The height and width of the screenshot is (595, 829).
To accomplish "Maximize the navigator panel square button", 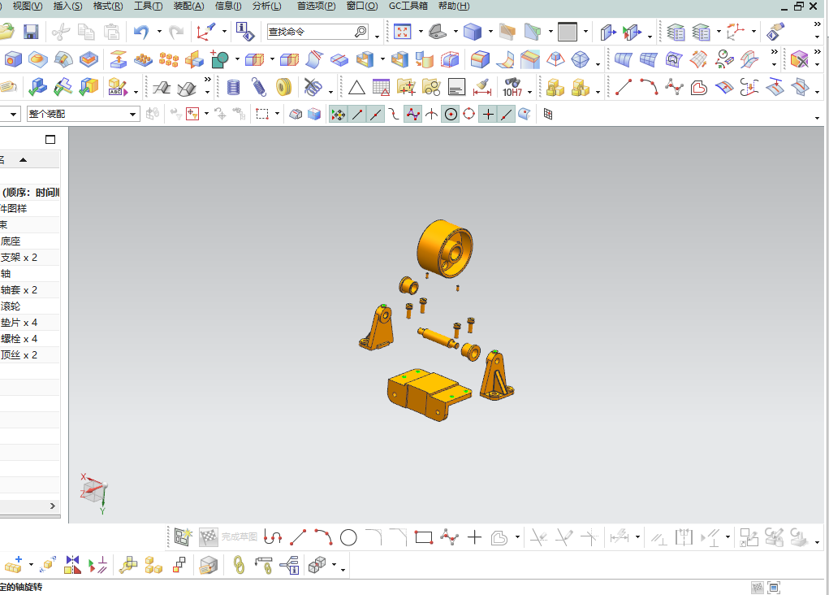I will (50, 140).
